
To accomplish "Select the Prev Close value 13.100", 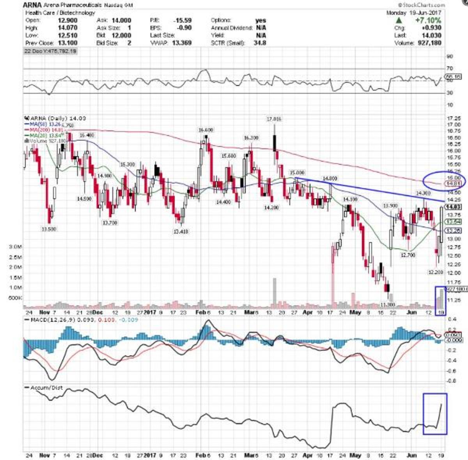I will pos(68,43).
